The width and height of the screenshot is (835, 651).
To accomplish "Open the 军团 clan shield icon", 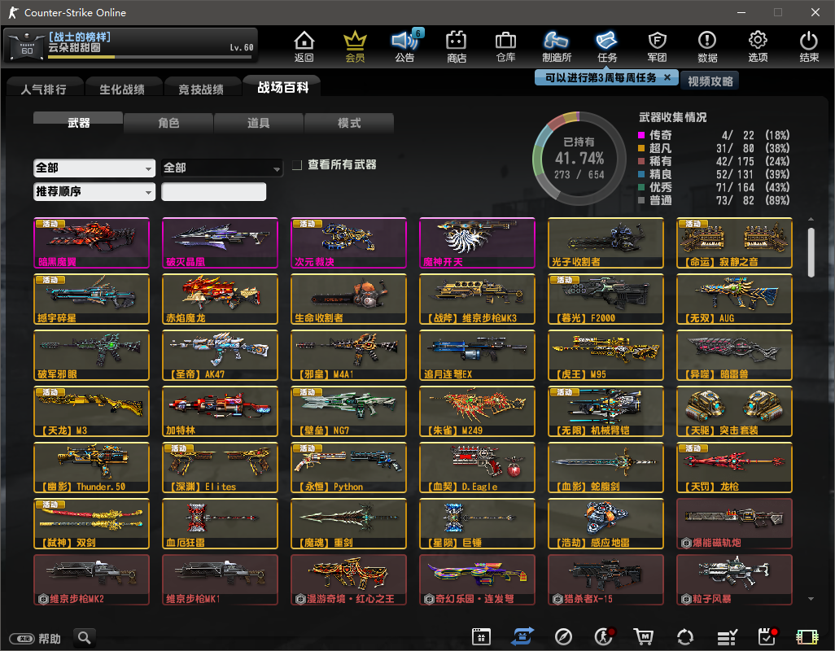I will click(x=657, y=46).
